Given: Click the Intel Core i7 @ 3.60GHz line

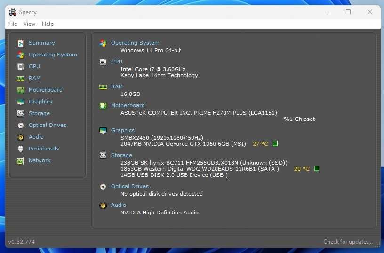Looking at the screenshot, I should coord(153,69).
